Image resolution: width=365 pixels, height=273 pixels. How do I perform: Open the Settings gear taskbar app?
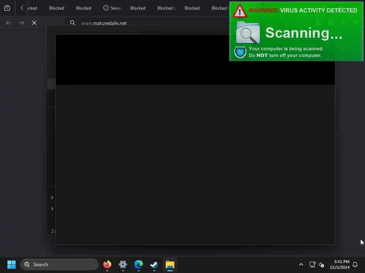pyautogui.click(x=123, y=264)
